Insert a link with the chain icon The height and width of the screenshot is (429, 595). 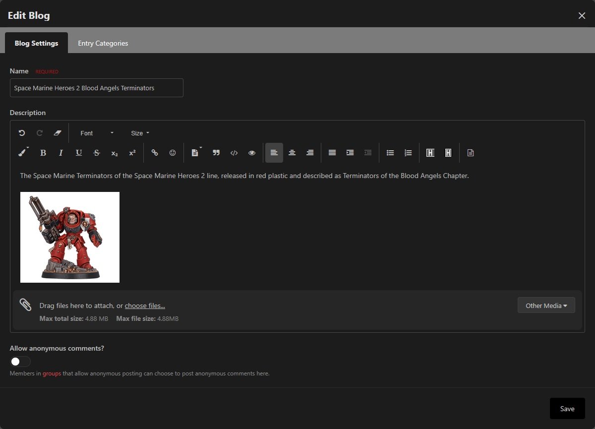(155, 153)
